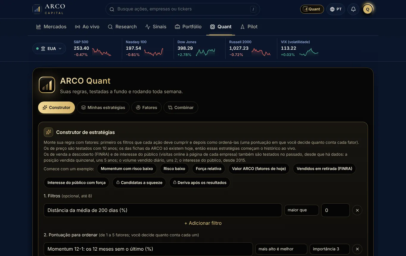Click the filter value field showing 0
406x256 pixels.
[x=336, y=210]
